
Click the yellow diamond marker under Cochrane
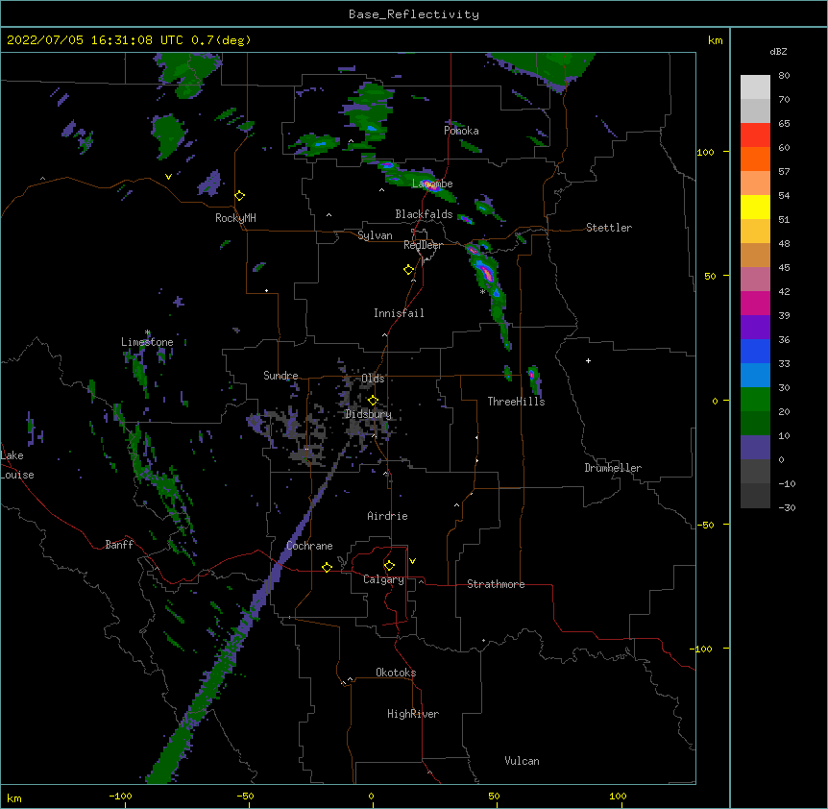[327, 568]
